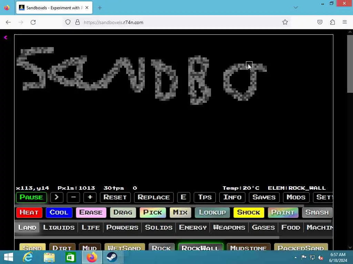Image resolution: width=353 pixels, height=264 pixels.
Task: Open the Saves menu
Action: pyautogui.click(x=264, y=197)
